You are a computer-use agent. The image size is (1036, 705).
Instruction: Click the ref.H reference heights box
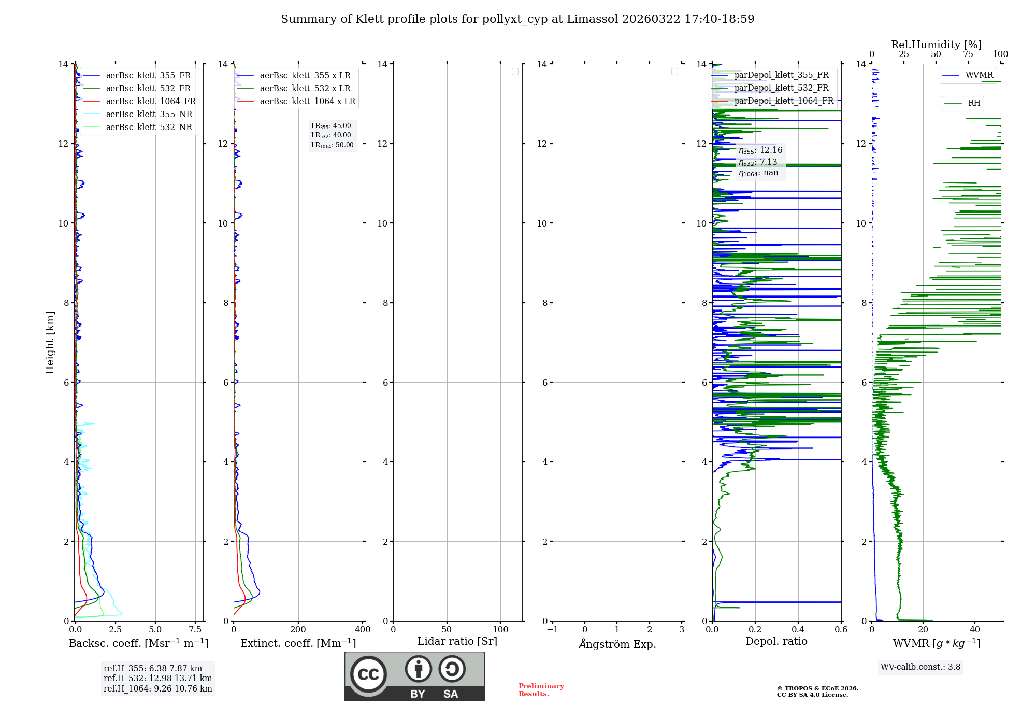pos(157,678)
